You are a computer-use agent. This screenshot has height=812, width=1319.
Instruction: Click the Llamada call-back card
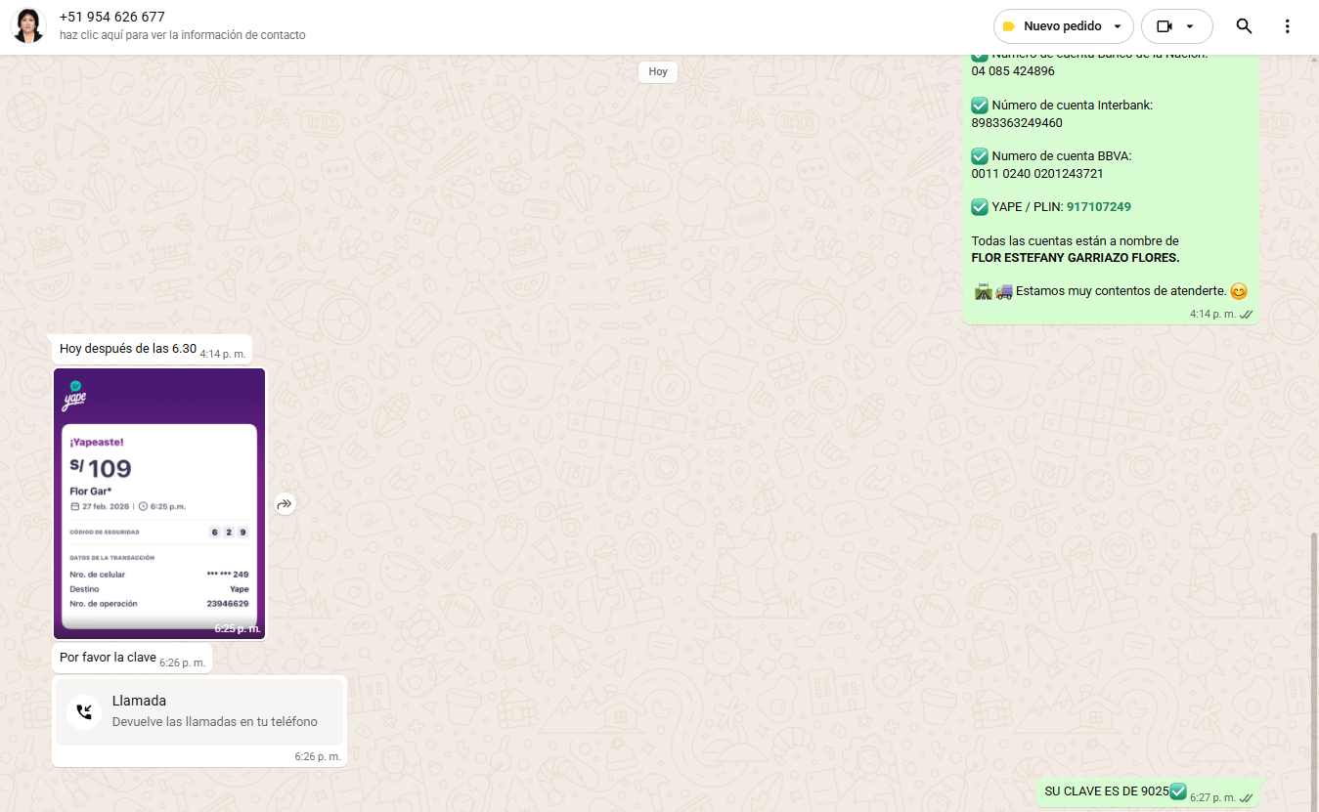click(199, 711)
